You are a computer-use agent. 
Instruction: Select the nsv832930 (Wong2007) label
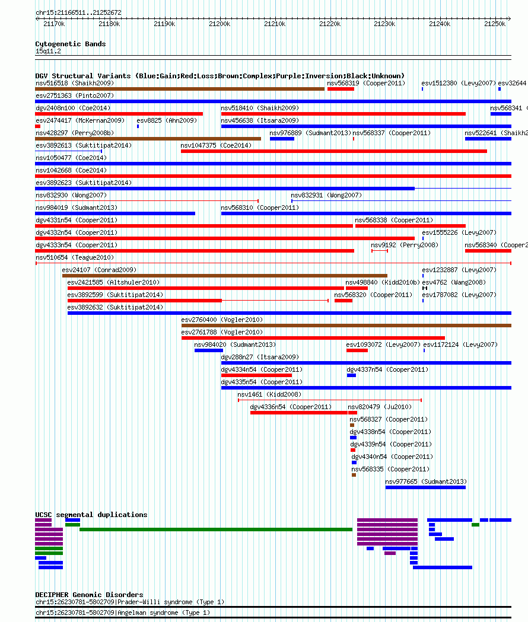71,195
